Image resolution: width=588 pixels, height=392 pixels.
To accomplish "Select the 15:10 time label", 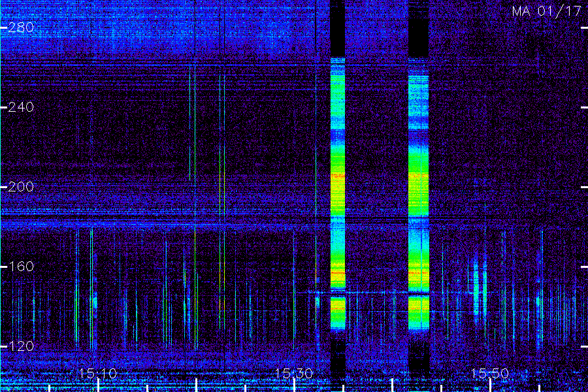I will pyautogui.click(x=98, y=374).
